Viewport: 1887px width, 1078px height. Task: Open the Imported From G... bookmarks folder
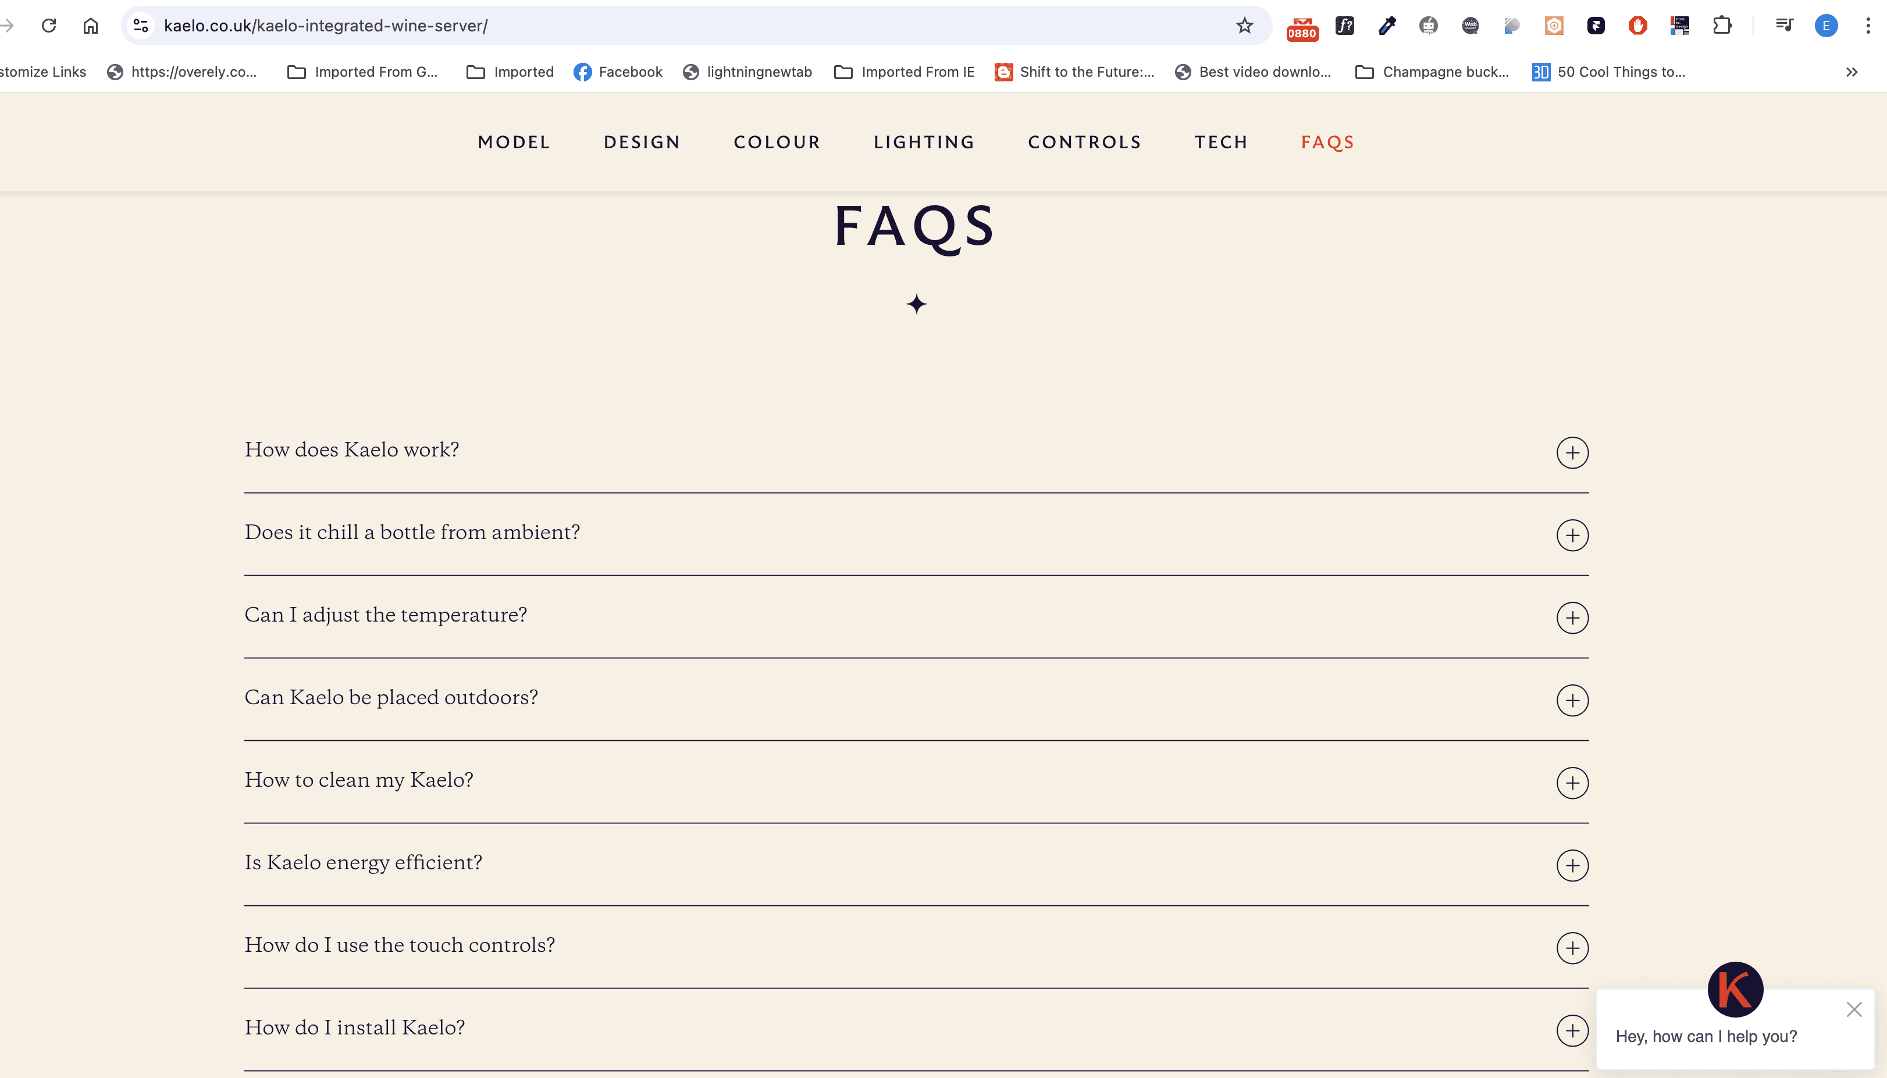(362, 72)
